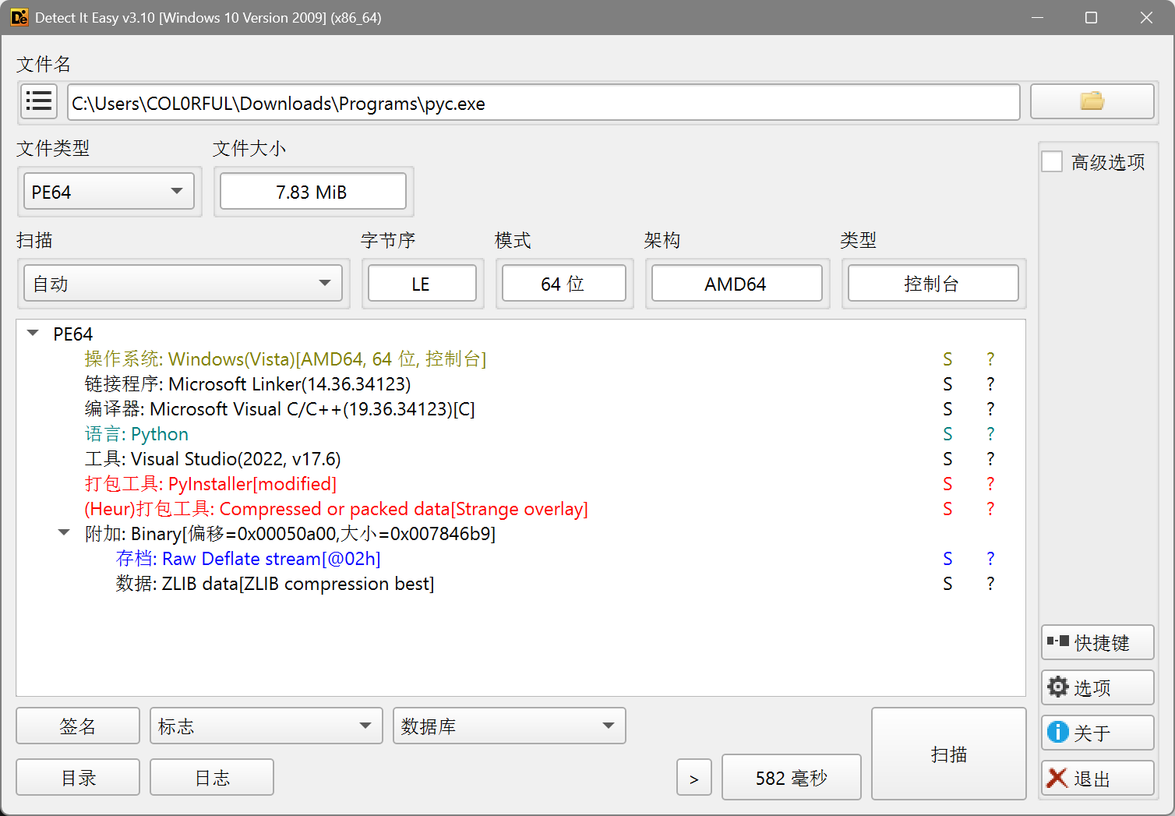Open the PE64 file type dropdown

click(109, 191)
